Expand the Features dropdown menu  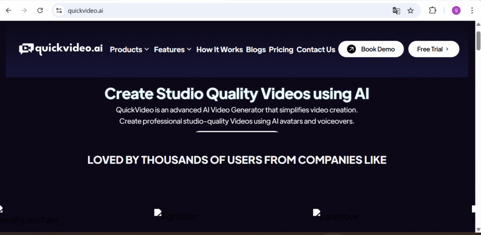(172, 49)
